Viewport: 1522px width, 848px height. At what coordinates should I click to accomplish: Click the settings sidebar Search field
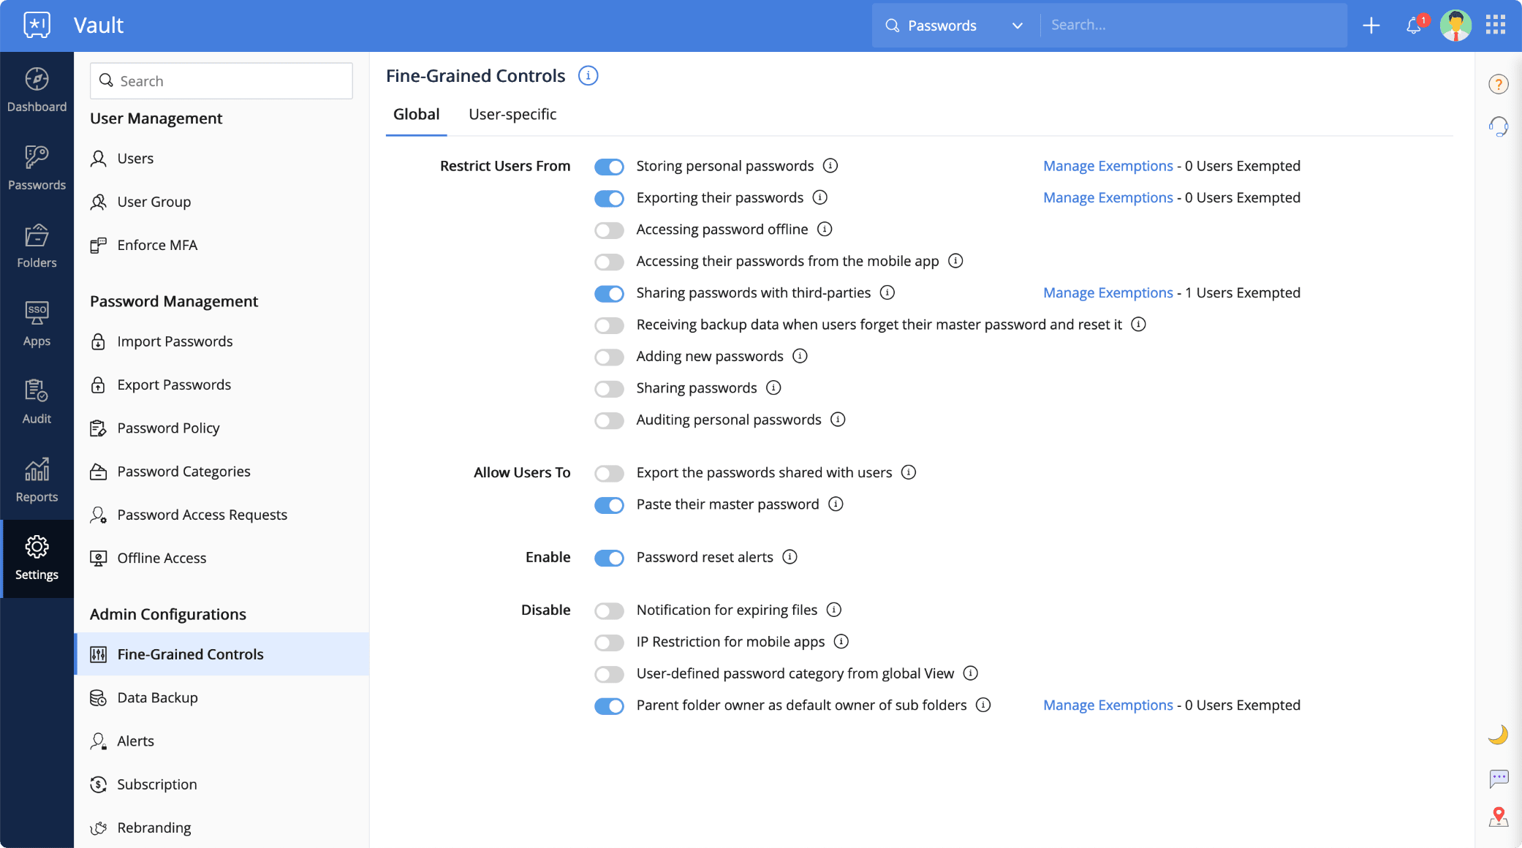(221, 81)
